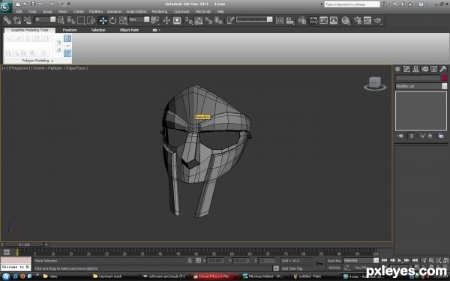Open the Edit menu
The width and height of the screenshot is (450, 281).
[19, 11]
